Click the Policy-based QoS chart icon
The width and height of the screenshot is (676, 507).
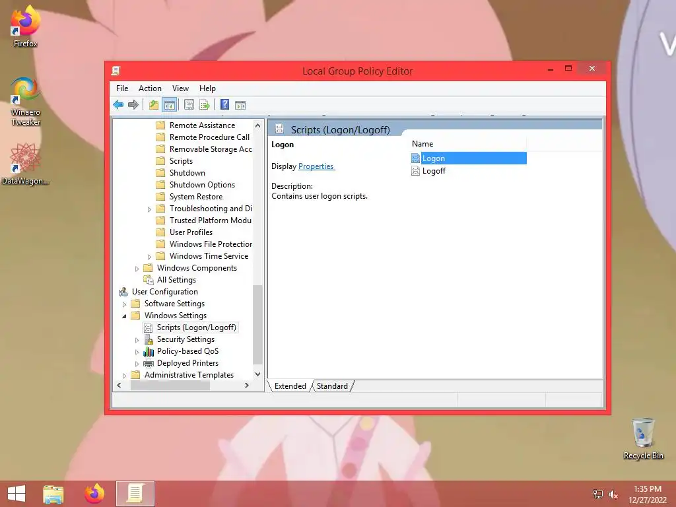tap(149, 351)
